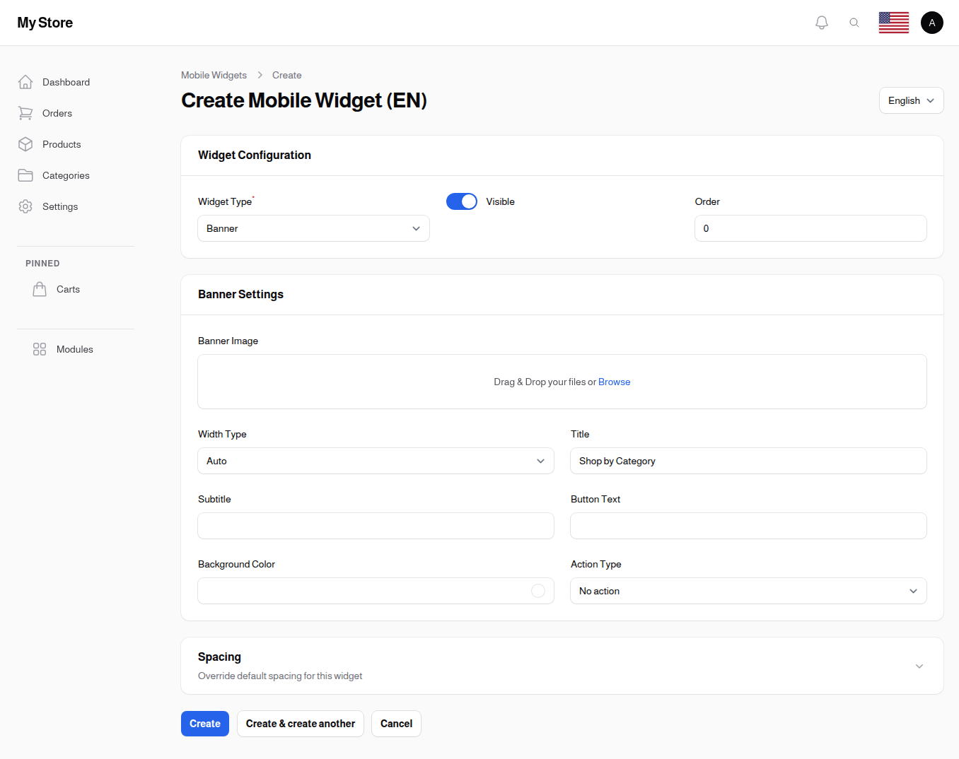Open the Width Type dropdown

376,461
